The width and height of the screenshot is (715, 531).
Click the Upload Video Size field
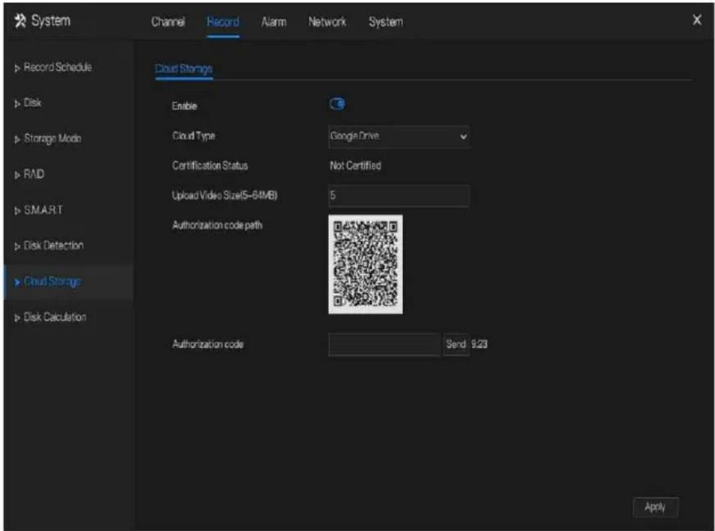click(x=399, y=196)
